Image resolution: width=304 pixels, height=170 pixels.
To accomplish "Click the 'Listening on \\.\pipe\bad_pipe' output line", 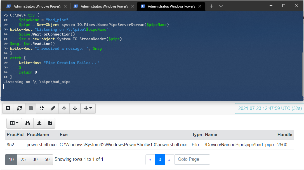I will point(37,82).
